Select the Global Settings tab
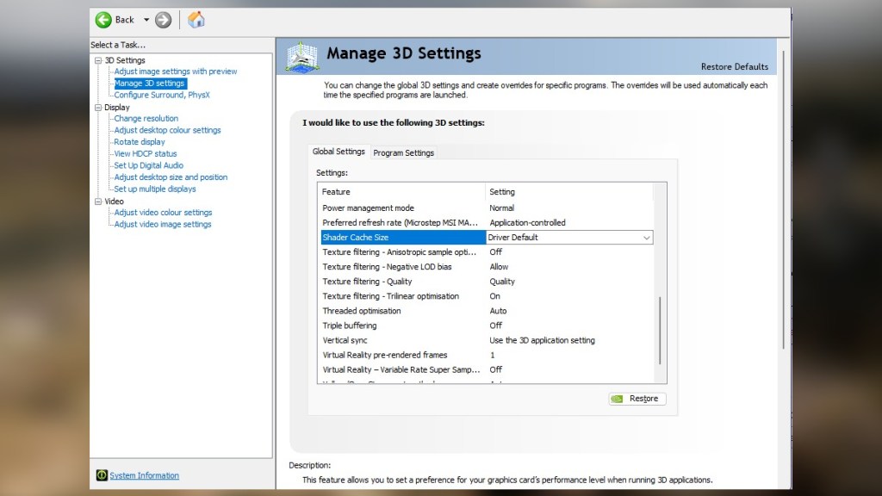Screen dimensions: 882x496 point(339,152)
